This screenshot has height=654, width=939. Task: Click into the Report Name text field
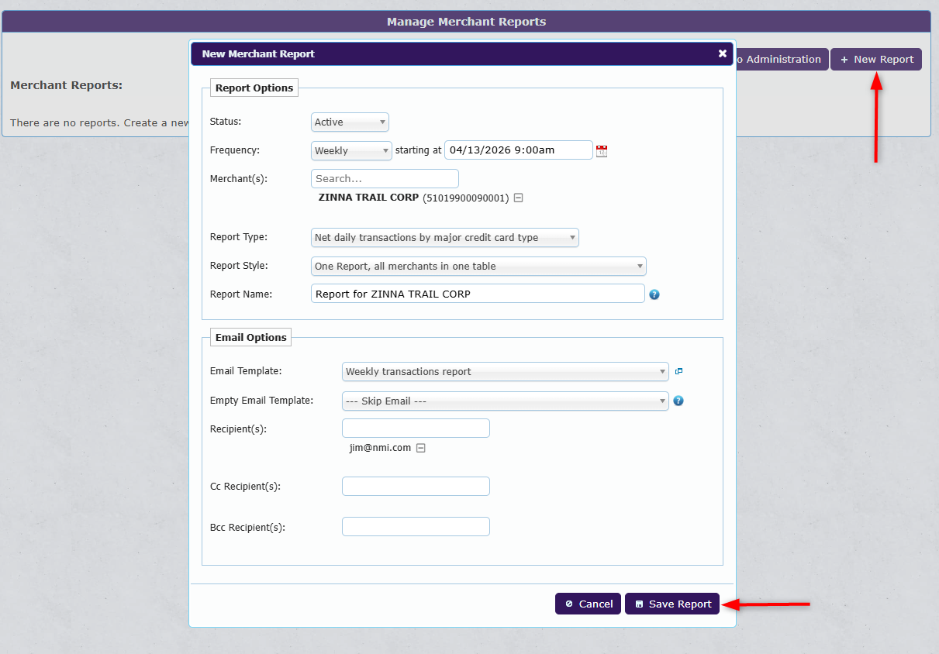click(x=478, y=294)
